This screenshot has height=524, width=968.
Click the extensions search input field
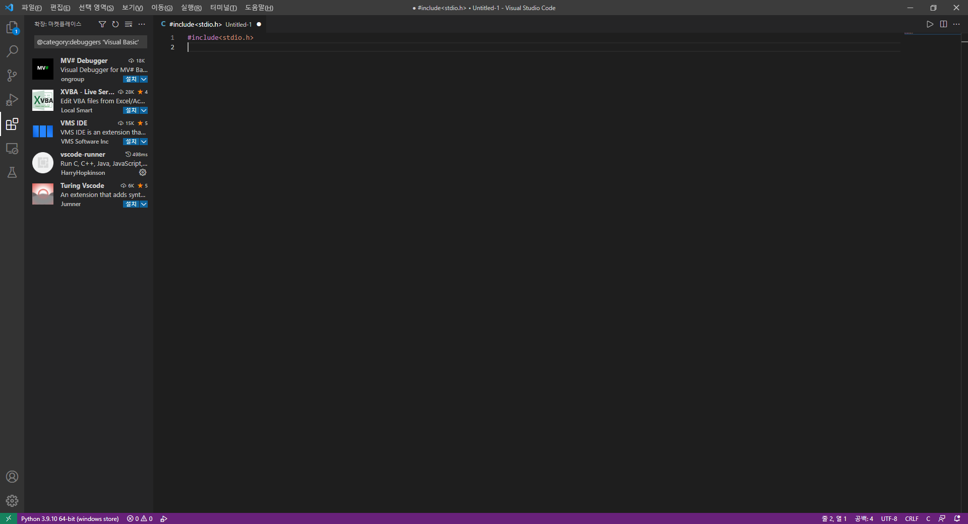point(91,42)
